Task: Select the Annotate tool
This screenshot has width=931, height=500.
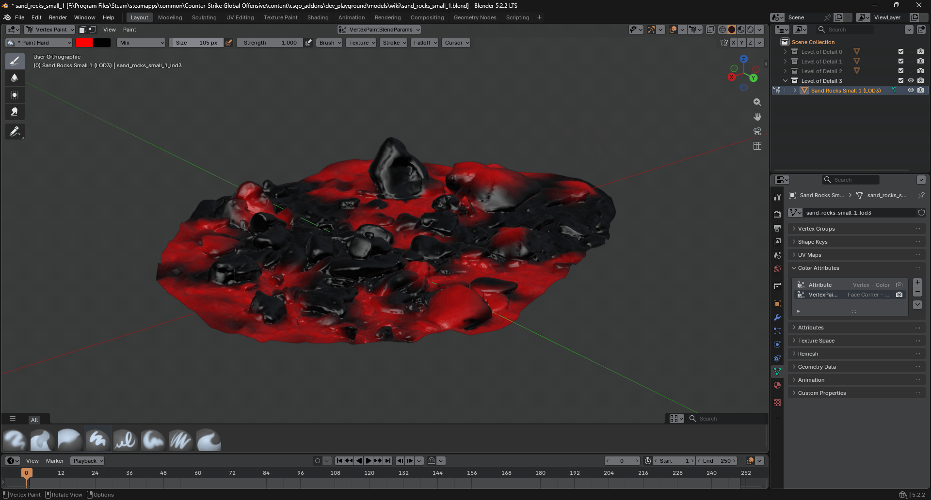Action: coord(15,132)
